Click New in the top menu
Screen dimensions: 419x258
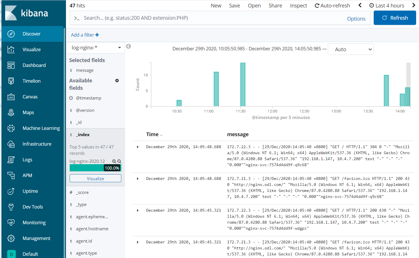[216, 5]
